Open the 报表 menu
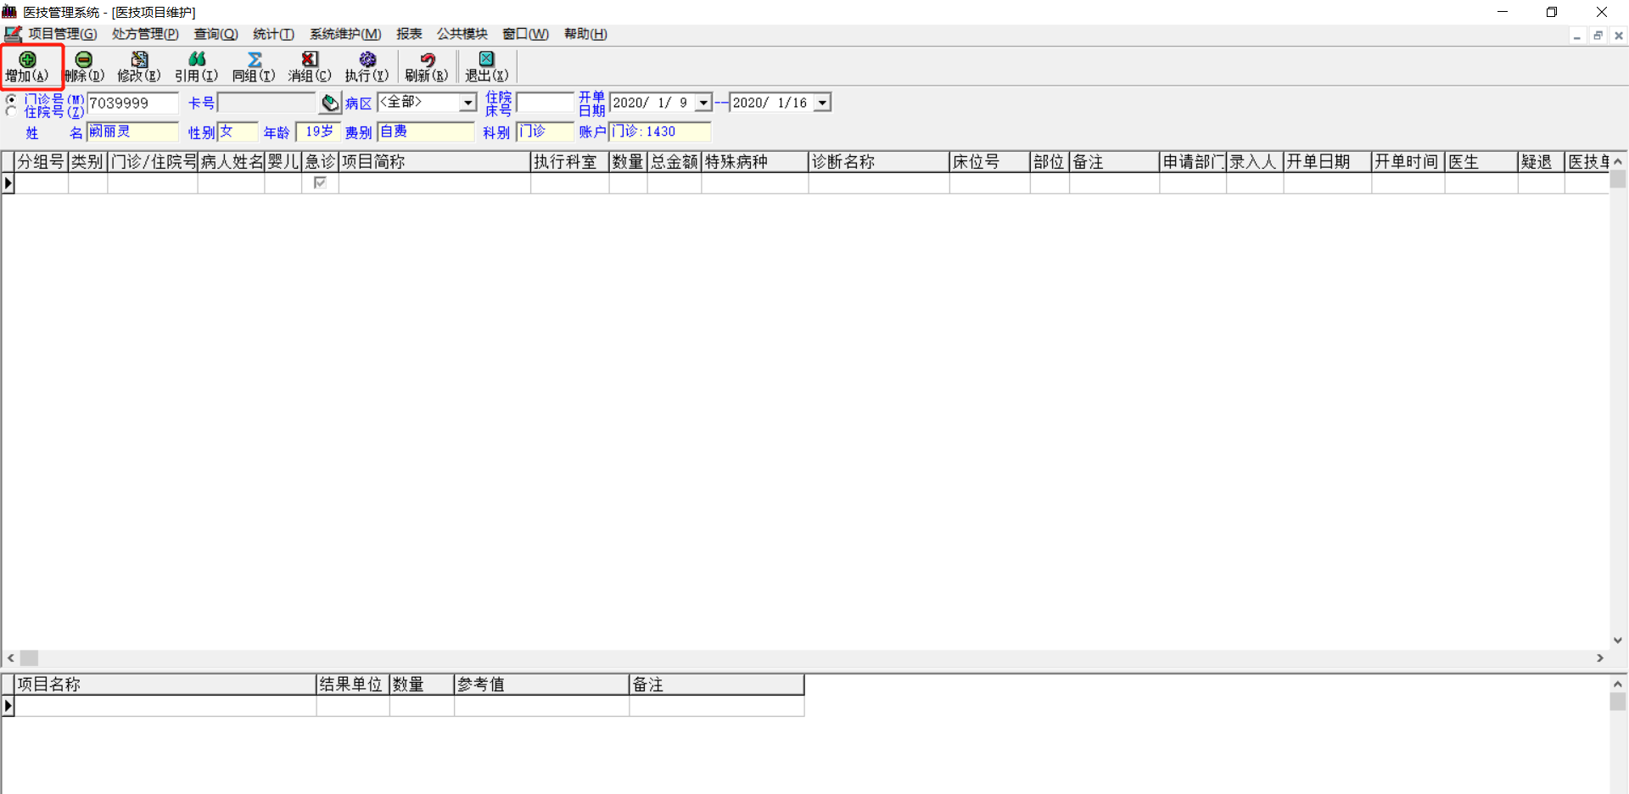This screenshot has height=794, width=1629. click(409, 34)
